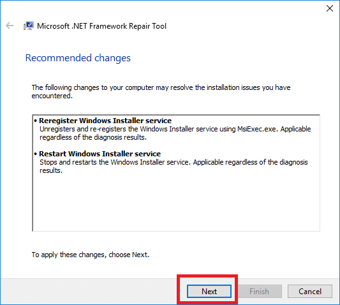
Task: Click the greyed-out Finish button
Action: 260,292
